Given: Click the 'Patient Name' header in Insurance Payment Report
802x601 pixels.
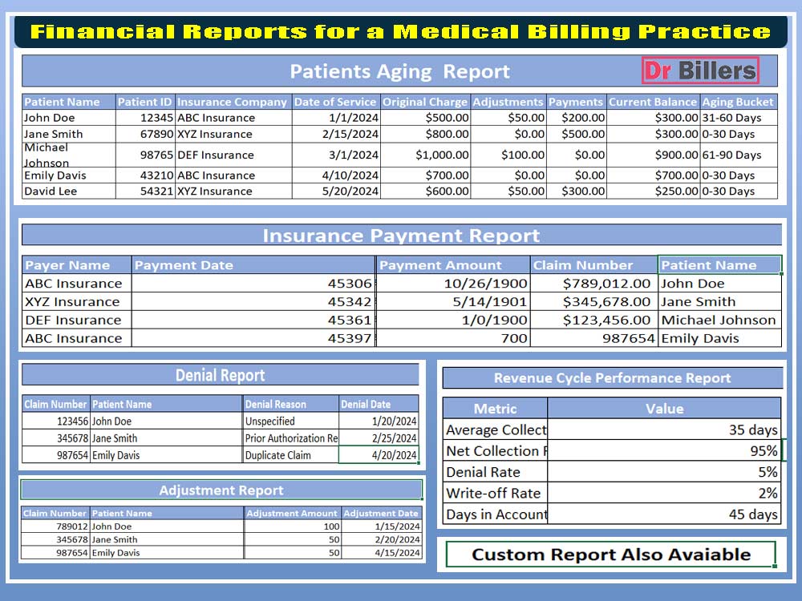Looking at the screenshot, I should 719,264.
